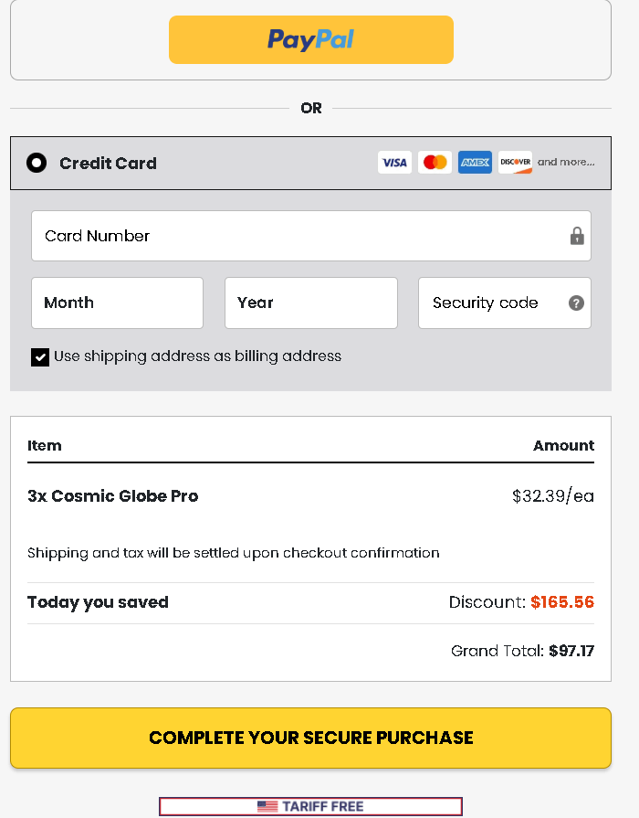Click the PayPal payment button
639x818 pixels.
click(310, 40)
